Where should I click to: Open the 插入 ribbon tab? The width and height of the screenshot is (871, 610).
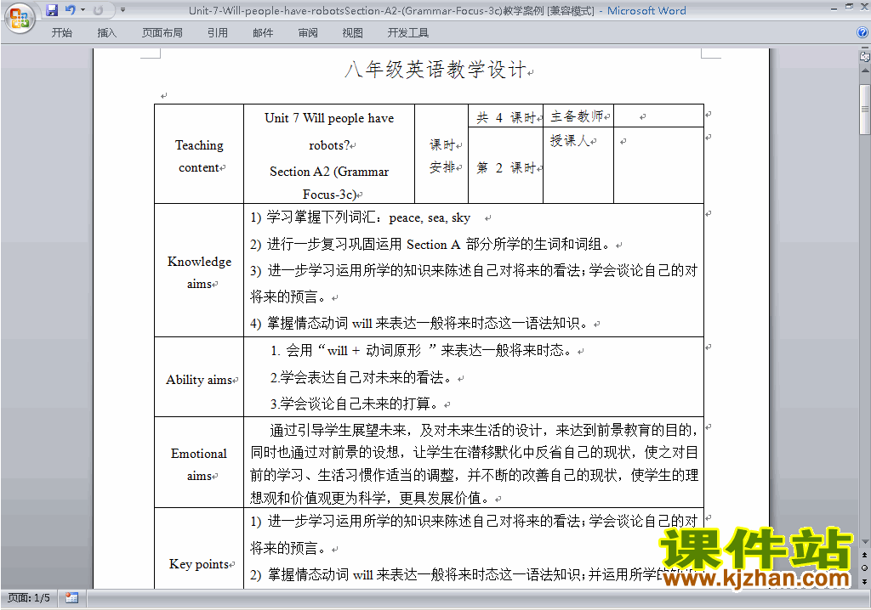pyautogui.click(x=106, y=33)
